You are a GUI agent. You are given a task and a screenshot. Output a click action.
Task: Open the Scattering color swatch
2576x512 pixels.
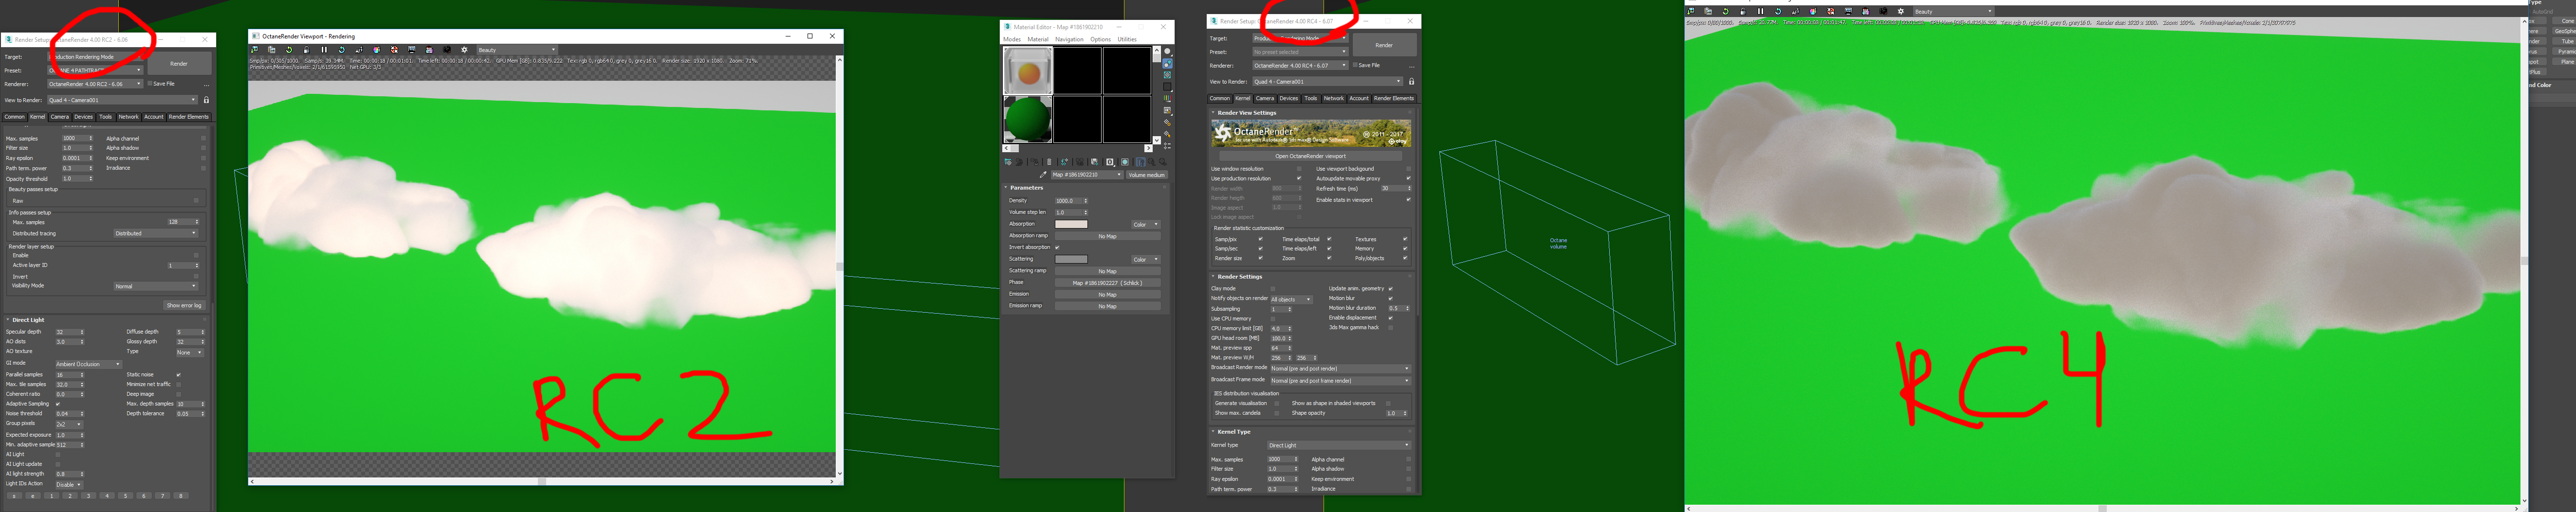[1071, 260]
